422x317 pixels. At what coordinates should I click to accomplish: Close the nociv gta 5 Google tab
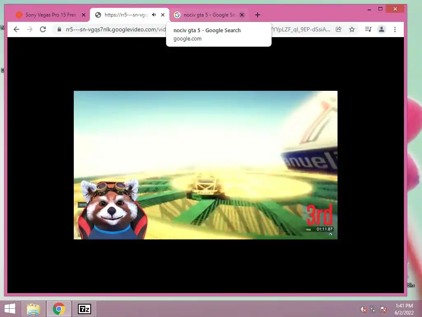click(x=242, y=15)
